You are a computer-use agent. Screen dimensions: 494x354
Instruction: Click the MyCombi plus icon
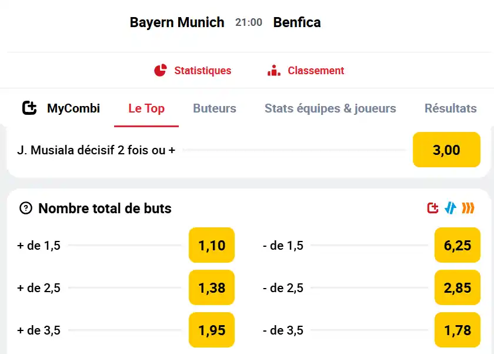click(x=29, y=108)
